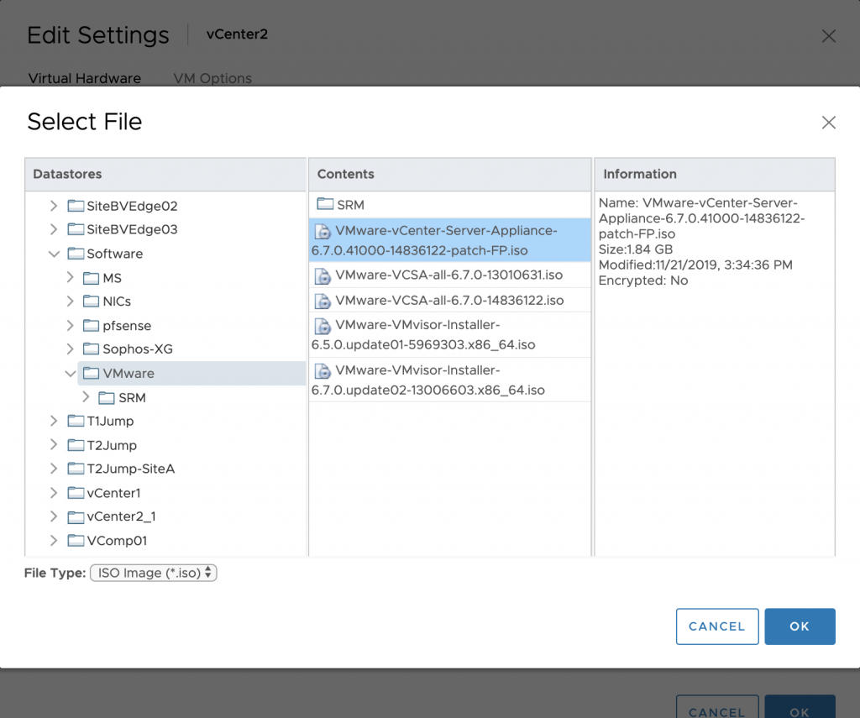The height and width of the screenshot is (718, 860).
Task: Click ISO icon of VMvisor-Installer 6.5.0 file
Action: pos(322,326)
